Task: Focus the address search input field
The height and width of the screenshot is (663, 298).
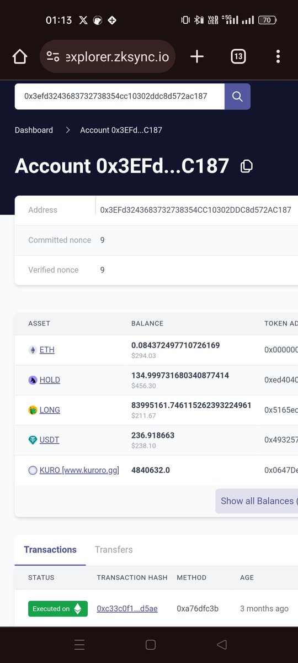Action: click(x=120, y=96)
